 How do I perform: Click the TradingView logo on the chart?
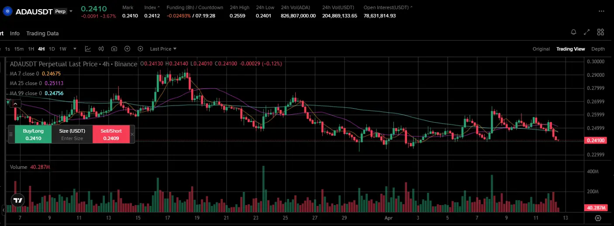tap(17, 201)
